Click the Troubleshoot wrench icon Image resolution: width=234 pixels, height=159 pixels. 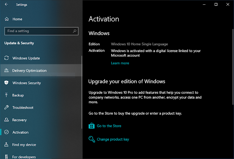click(7, 107)
